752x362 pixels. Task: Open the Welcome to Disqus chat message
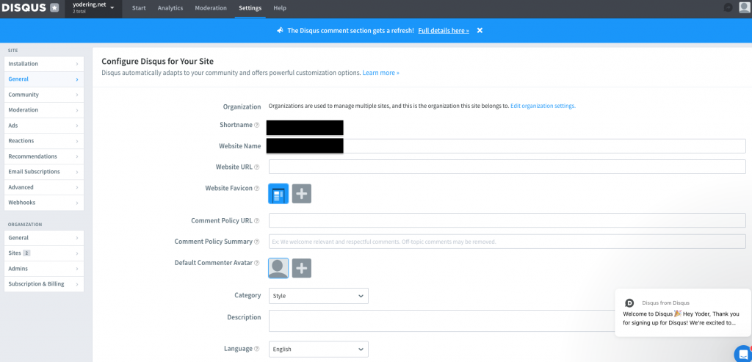click(683, 313)
